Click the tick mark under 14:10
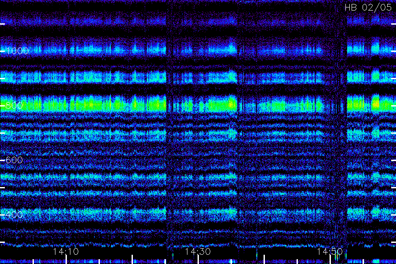396x264 pixels. [66, 260]
